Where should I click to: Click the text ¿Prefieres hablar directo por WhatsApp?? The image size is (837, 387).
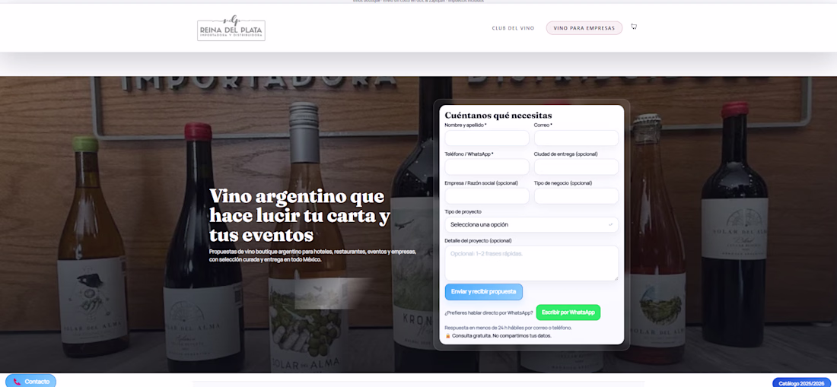coord(489,313)
